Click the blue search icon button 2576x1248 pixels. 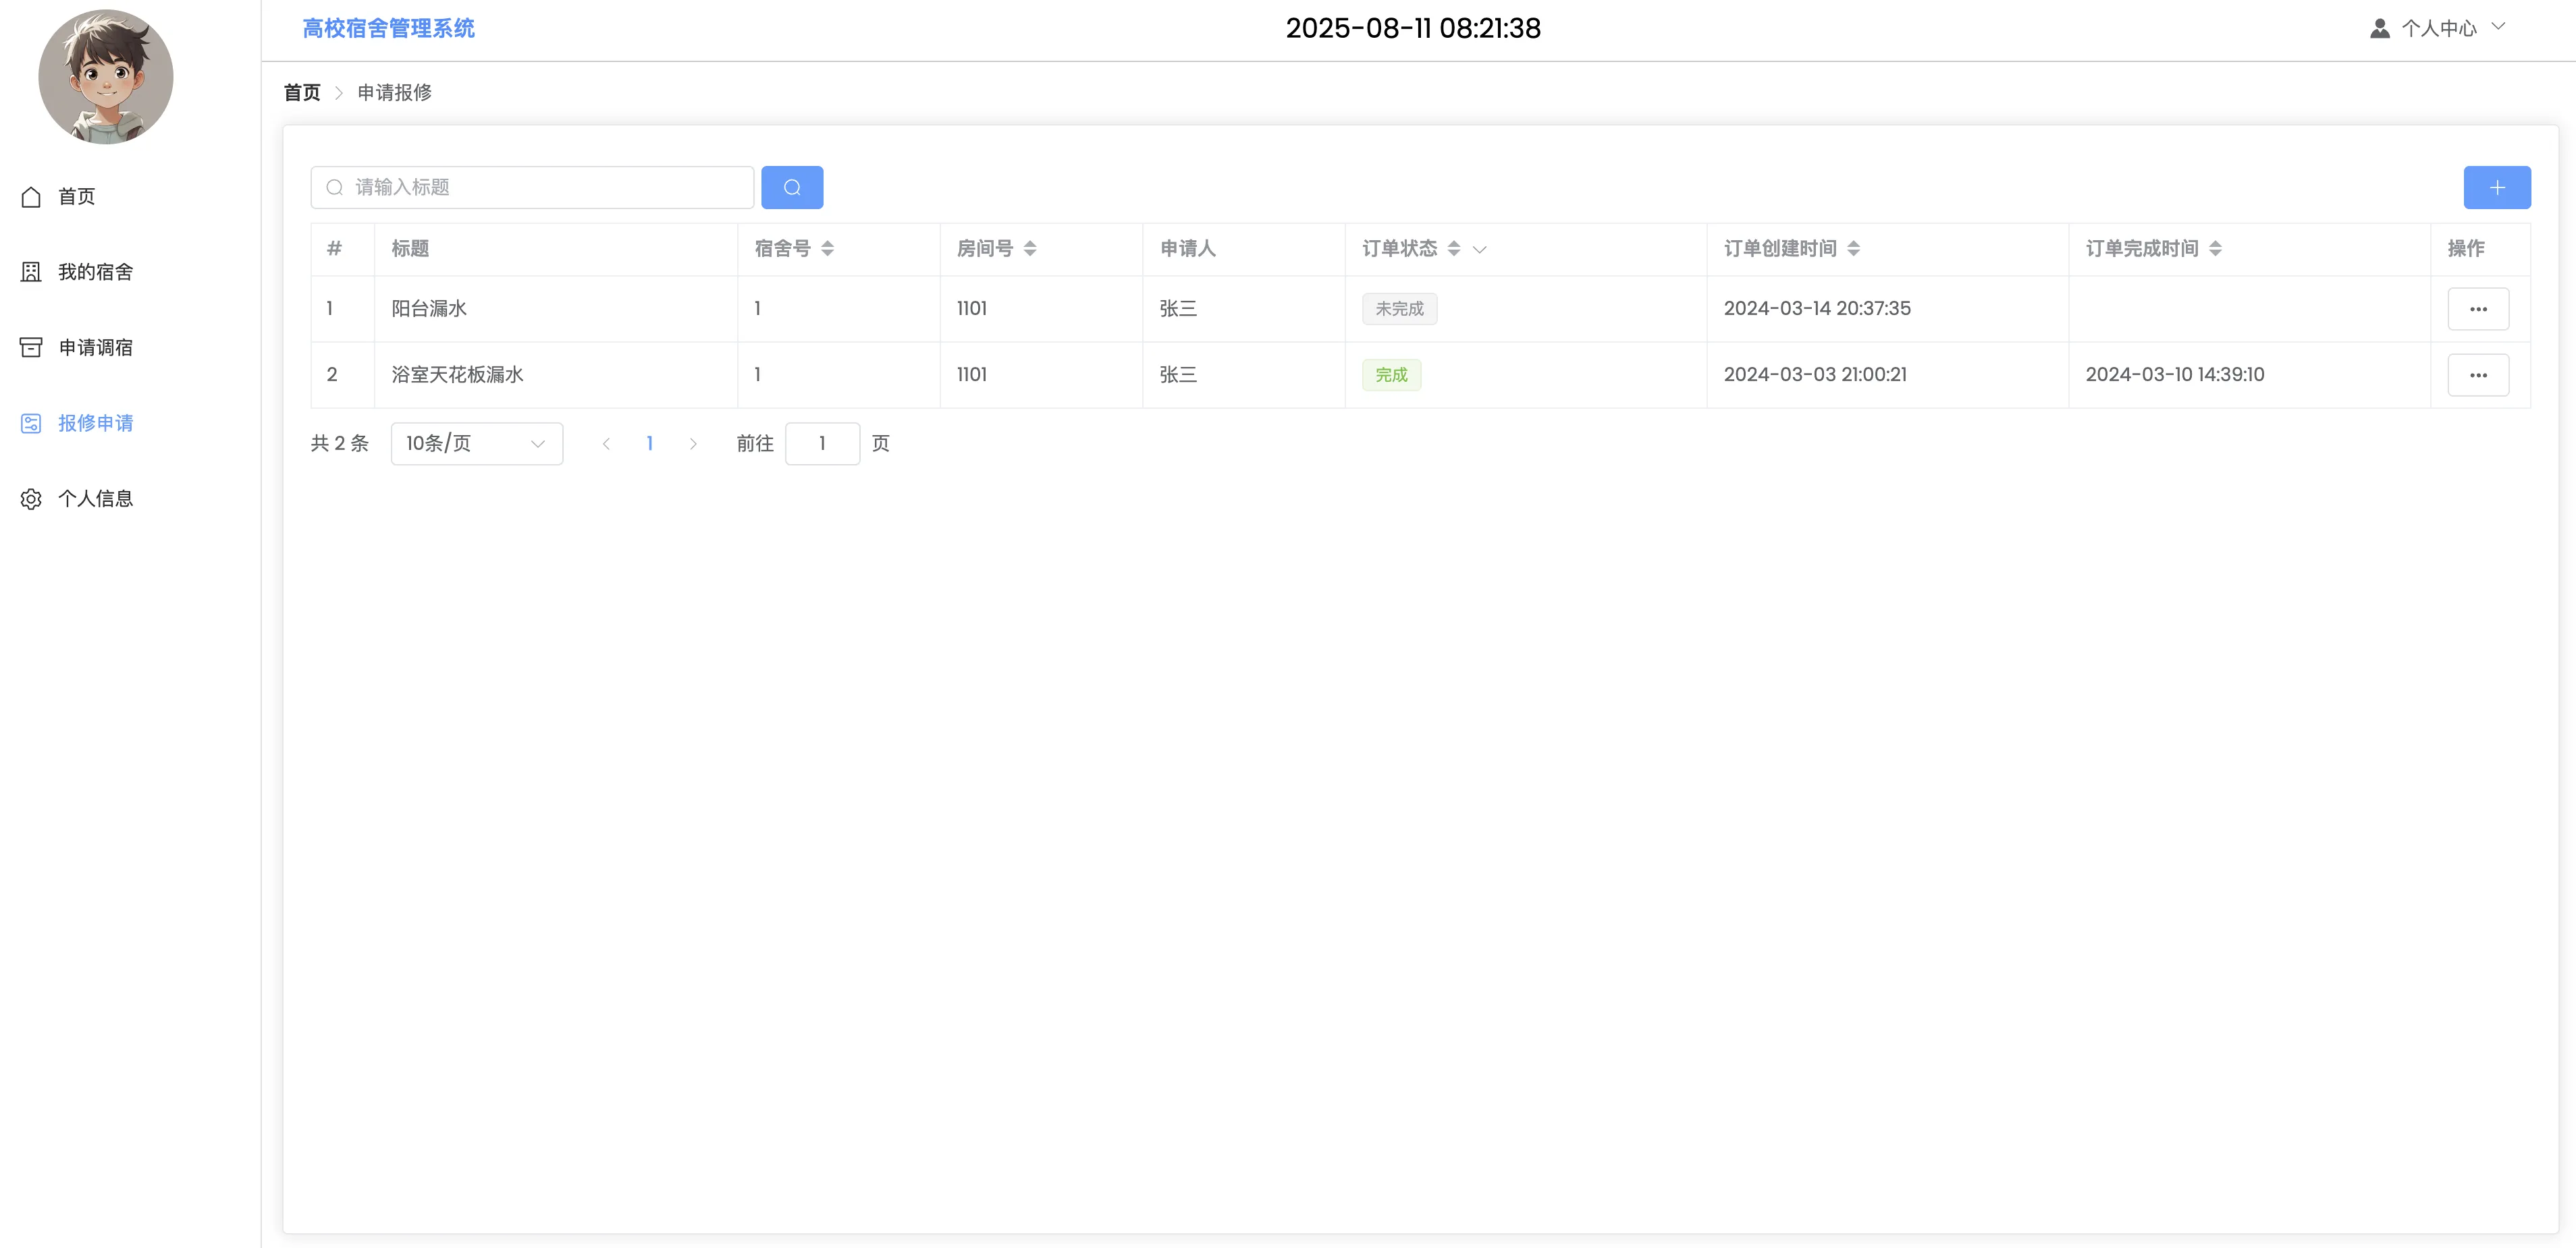click(x=791, y=187)
